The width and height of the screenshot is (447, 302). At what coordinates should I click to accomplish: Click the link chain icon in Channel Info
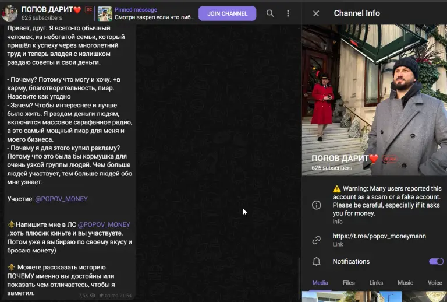coord(317,240)
